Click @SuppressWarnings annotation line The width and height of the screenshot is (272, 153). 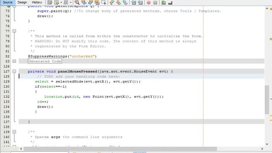tap(62, 57)
